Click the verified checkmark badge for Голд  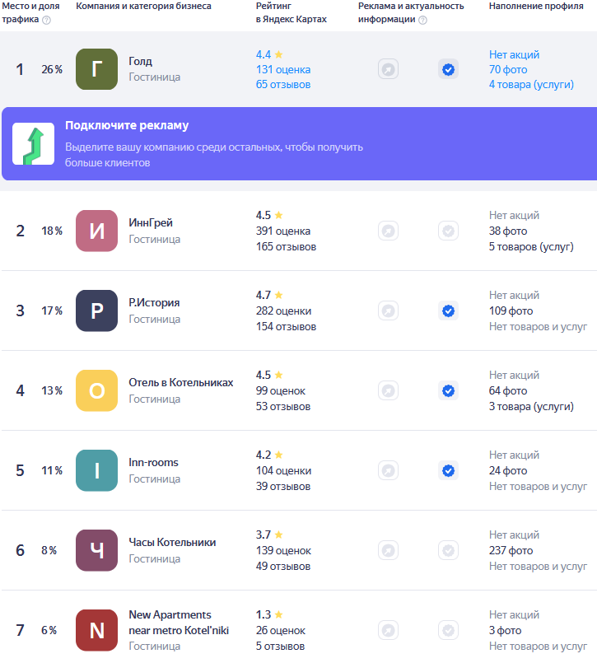tap(448, 69)
